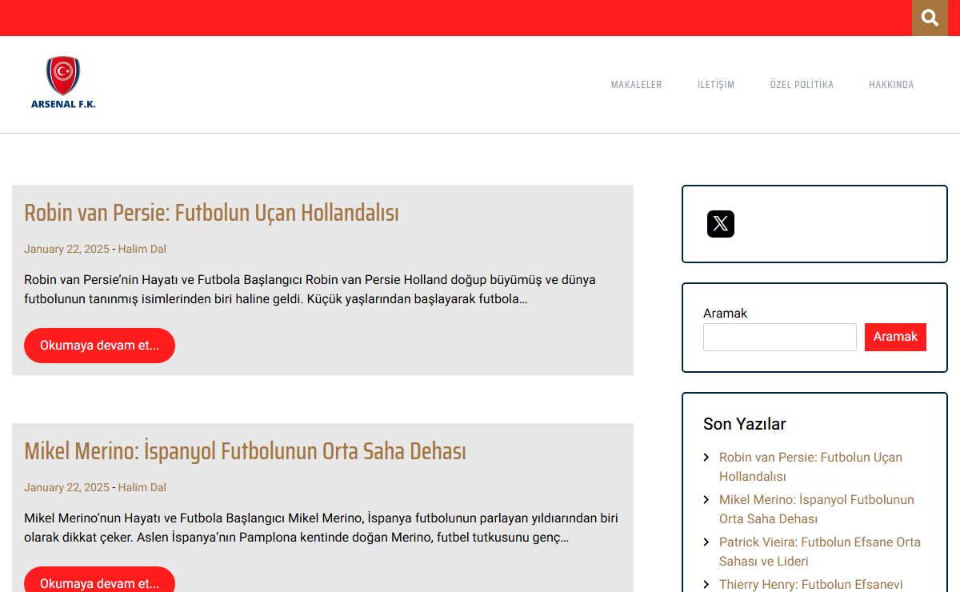Open author Halim Dal on Mikel Merino post
960x592 pixels.
click(142, 487)
